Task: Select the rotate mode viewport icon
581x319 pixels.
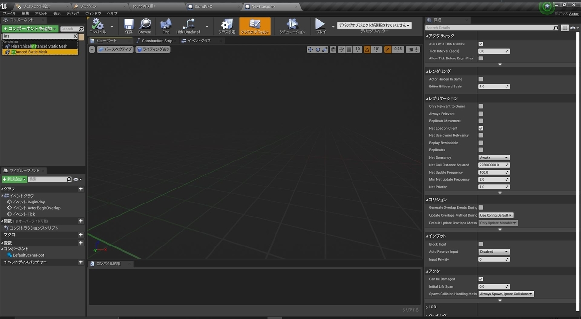Action: pyautogui.click(x=318, y=49)
